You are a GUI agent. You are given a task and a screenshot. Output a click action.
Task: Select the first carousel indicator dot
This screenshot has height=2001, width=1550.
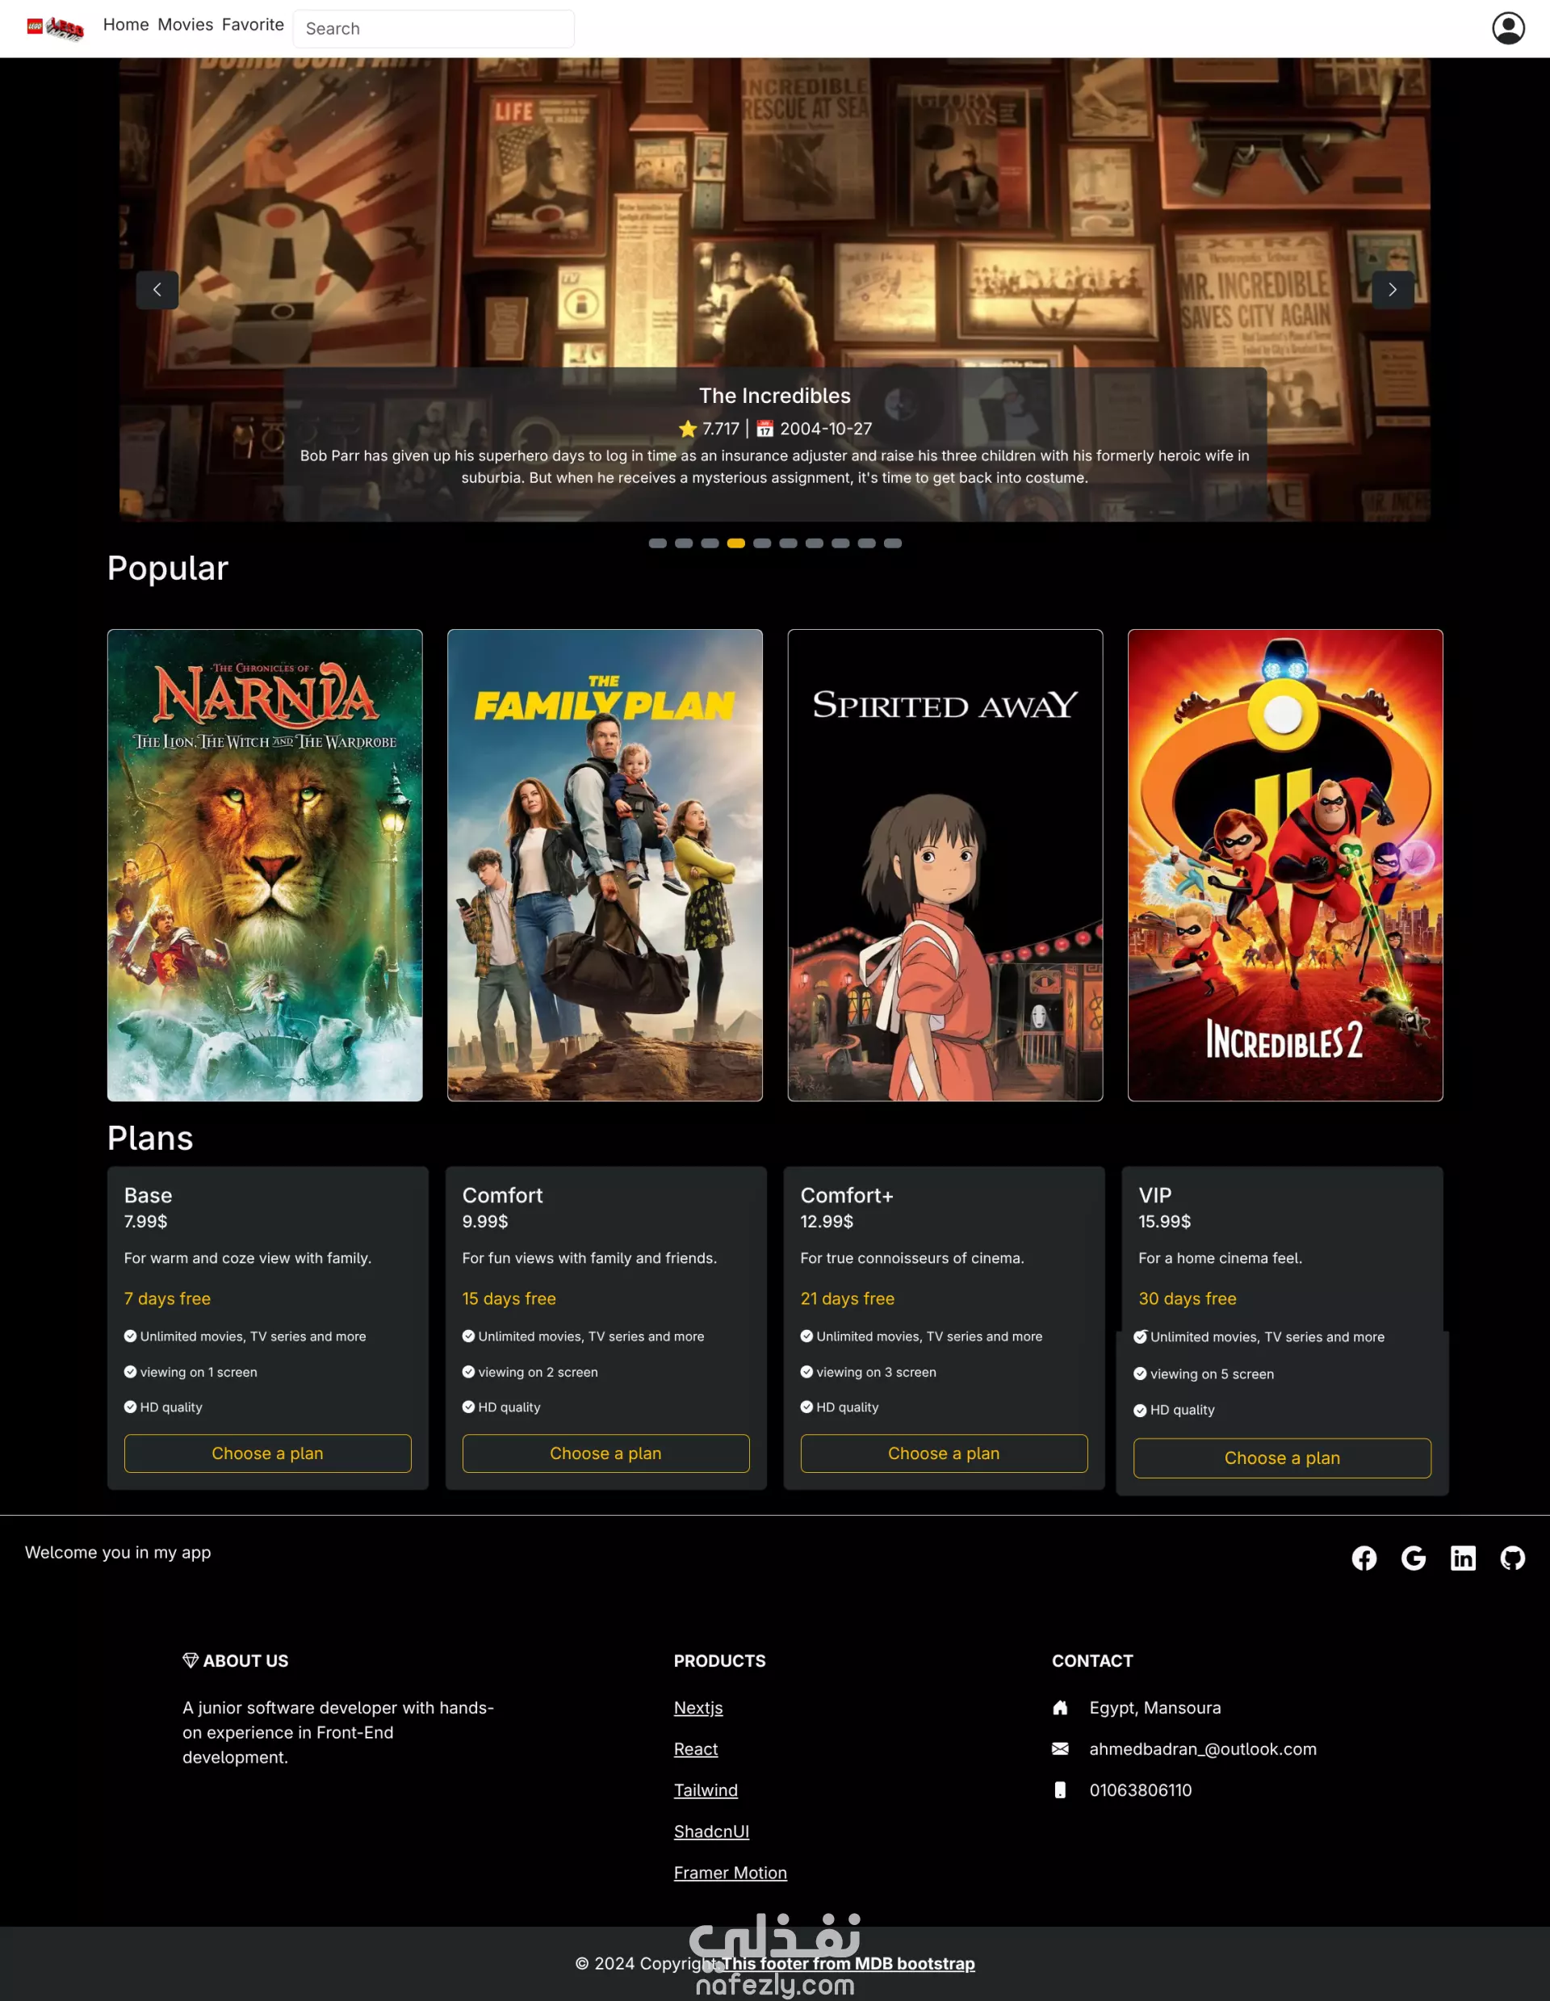[657, 543]
